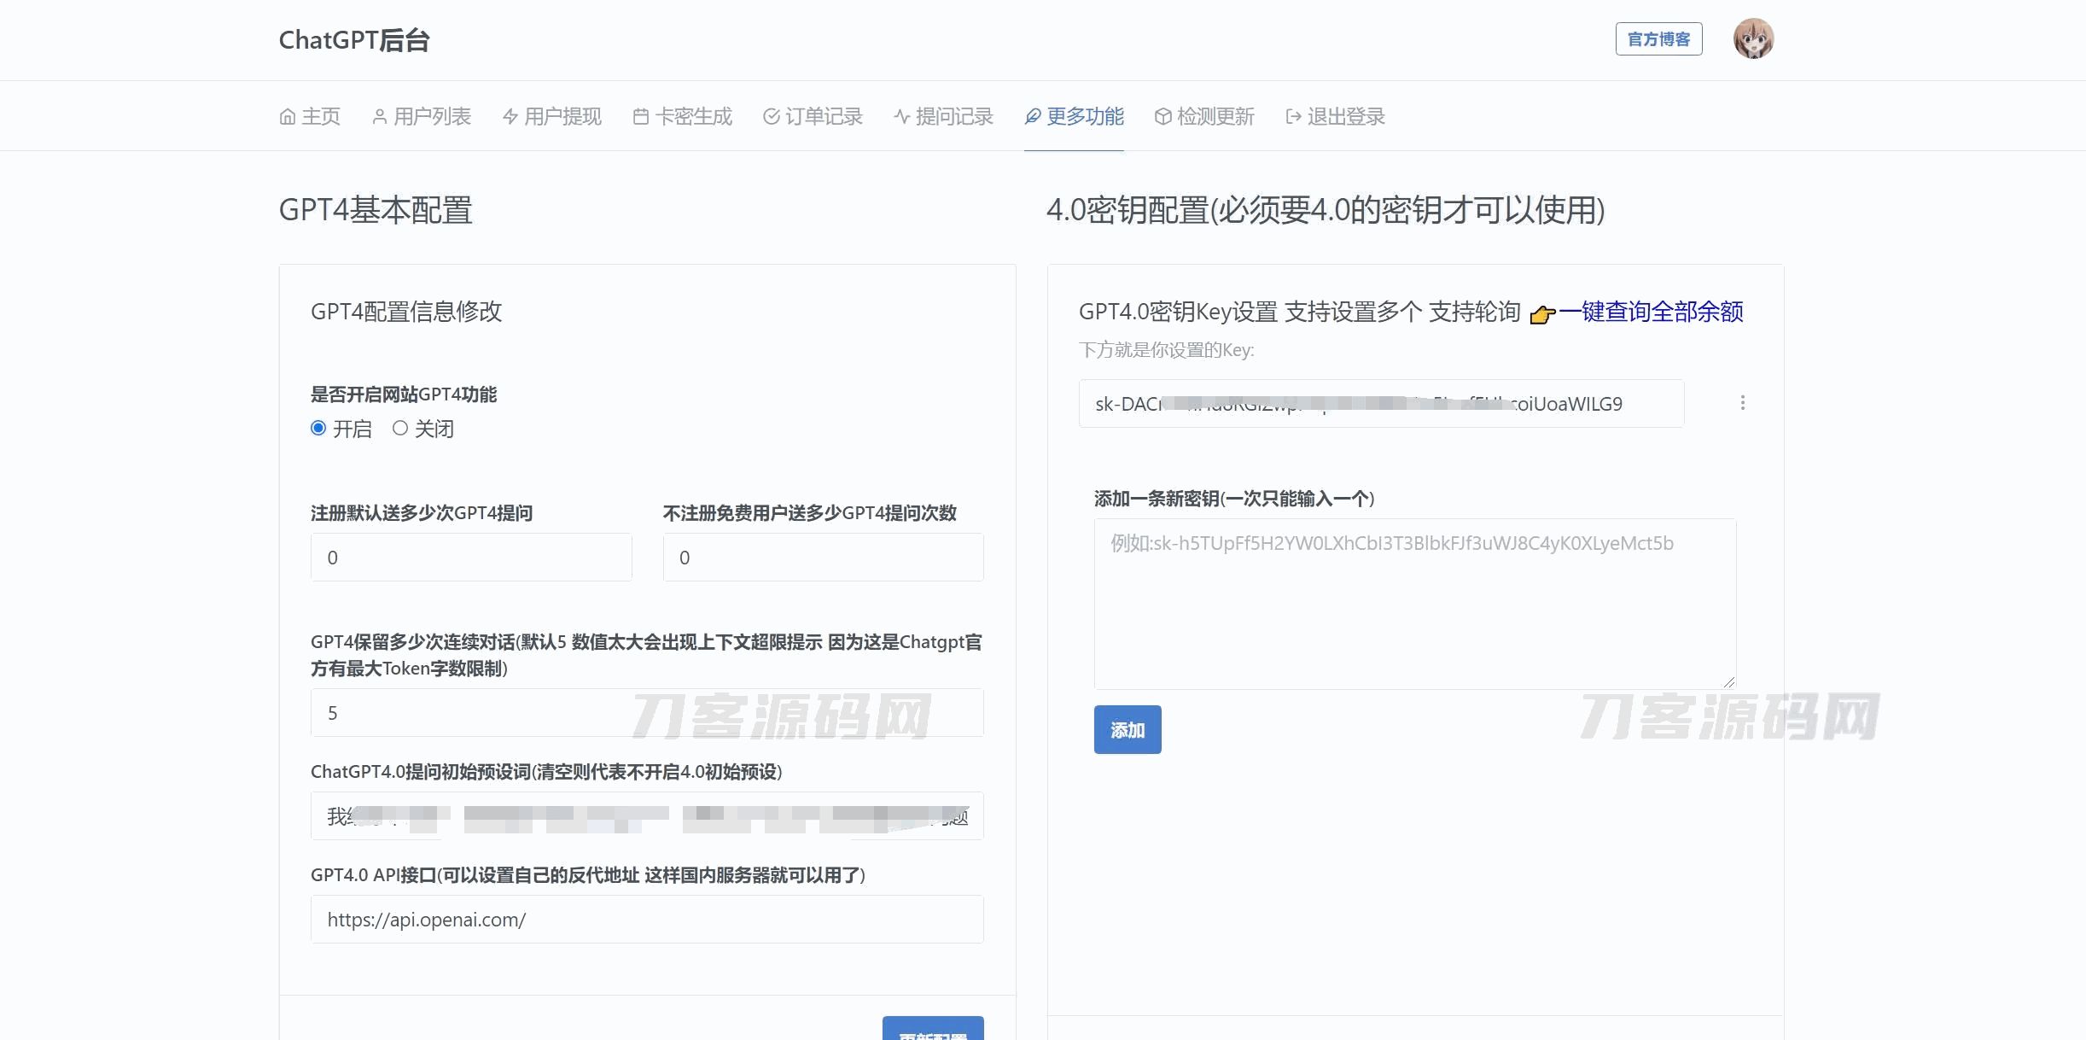Click the activity icon beside 提问记录
The height and width of the screenshot is (1040, 2086).
pos(902,117)
